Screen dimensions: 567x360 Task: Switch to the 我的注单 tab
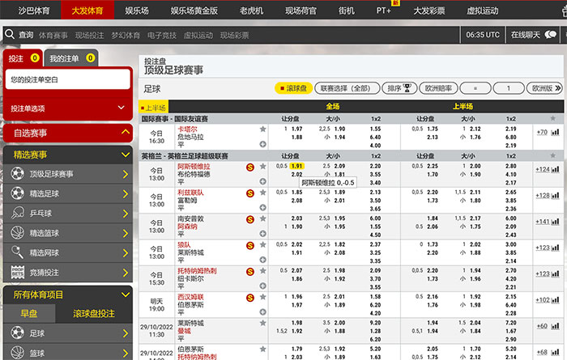point(70,58)
